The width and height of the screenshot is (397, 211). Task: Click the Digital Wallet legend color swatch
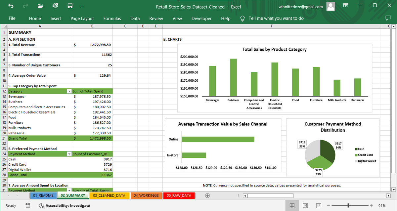356,161
